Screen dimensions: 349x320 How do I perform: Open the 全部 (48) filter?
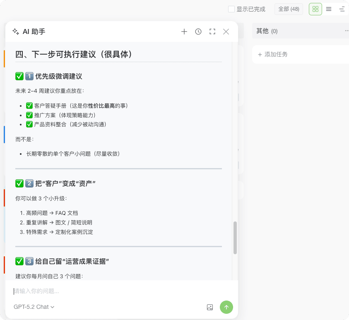point(289,9)
